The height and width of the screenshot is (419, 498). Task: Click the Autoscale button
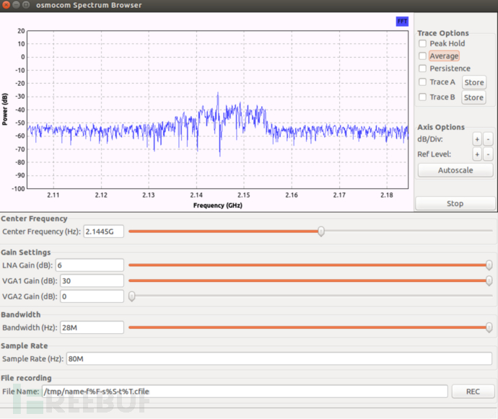click(455, 171)
